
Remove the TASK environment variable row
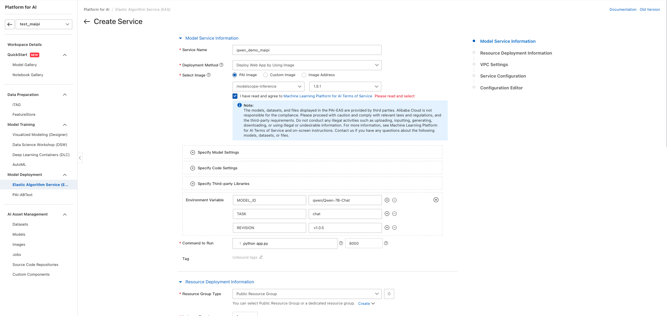tap(394, 214)
